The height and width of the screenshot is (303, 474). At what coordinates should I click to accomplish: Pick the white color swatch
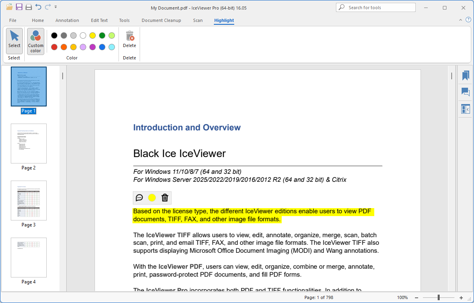[x=83, y=35]
